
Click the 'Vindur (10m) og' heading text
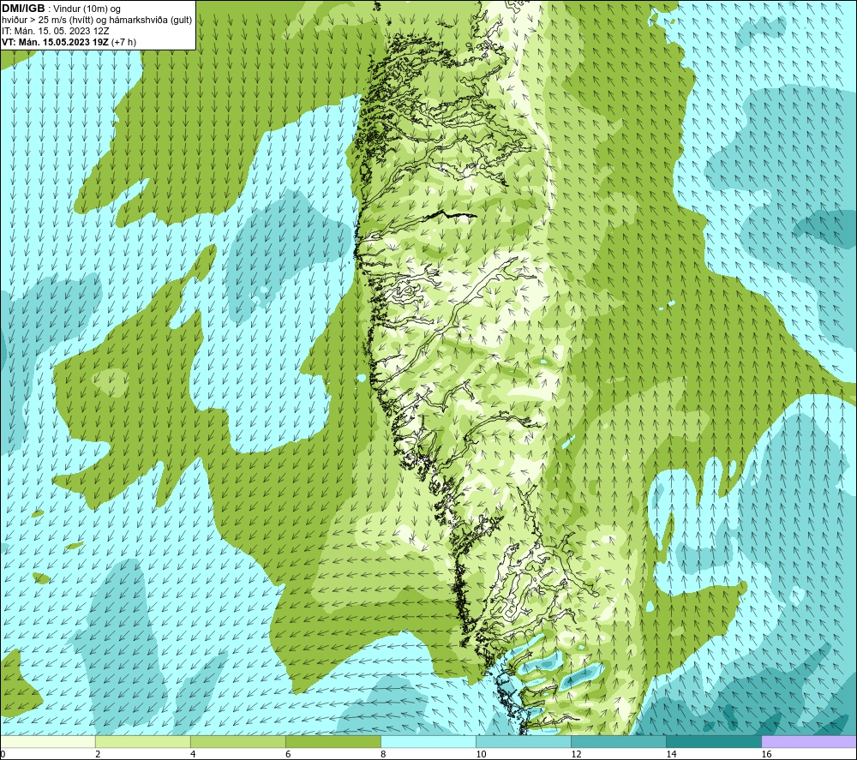(88, 9)
